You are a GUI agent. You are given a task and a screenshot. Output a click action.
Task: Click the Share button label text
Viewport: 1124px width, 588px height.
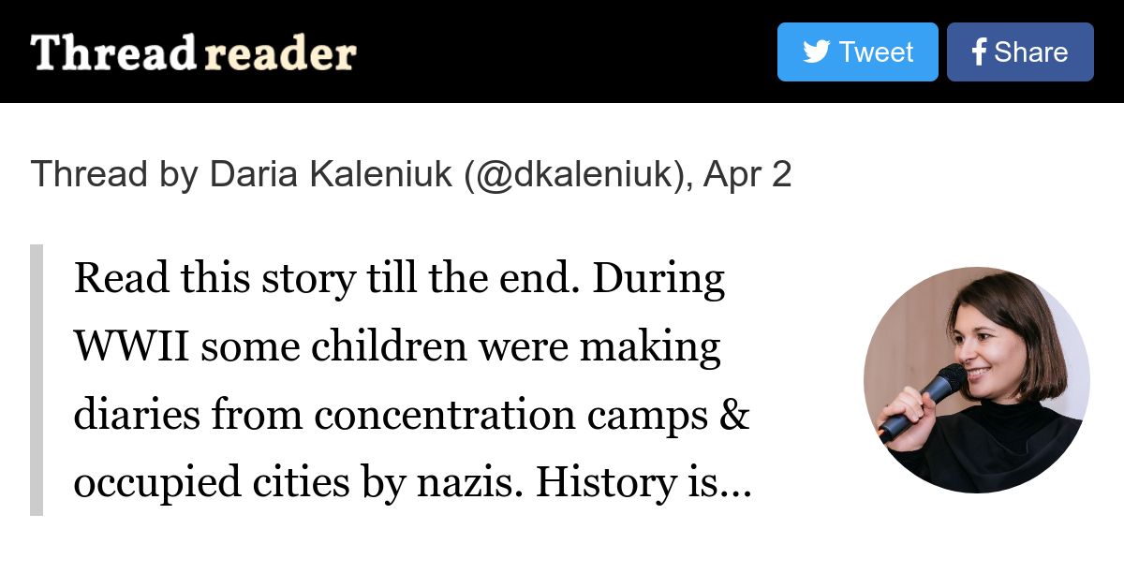(1031, 51)
